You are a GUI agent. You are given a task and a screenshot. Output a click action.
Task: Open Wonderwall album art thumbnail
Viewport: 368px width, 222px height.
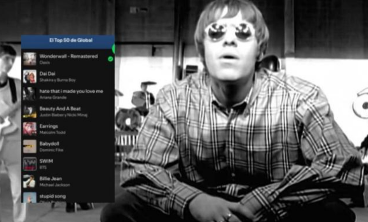point(30,59)
